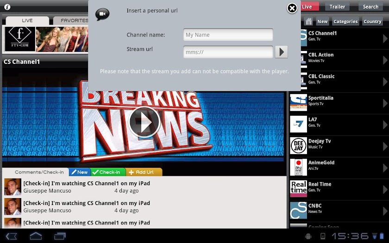This screenshot has width=389, height=243.
Task: Select AnimeGold channel name
Action: coord(321,162)
